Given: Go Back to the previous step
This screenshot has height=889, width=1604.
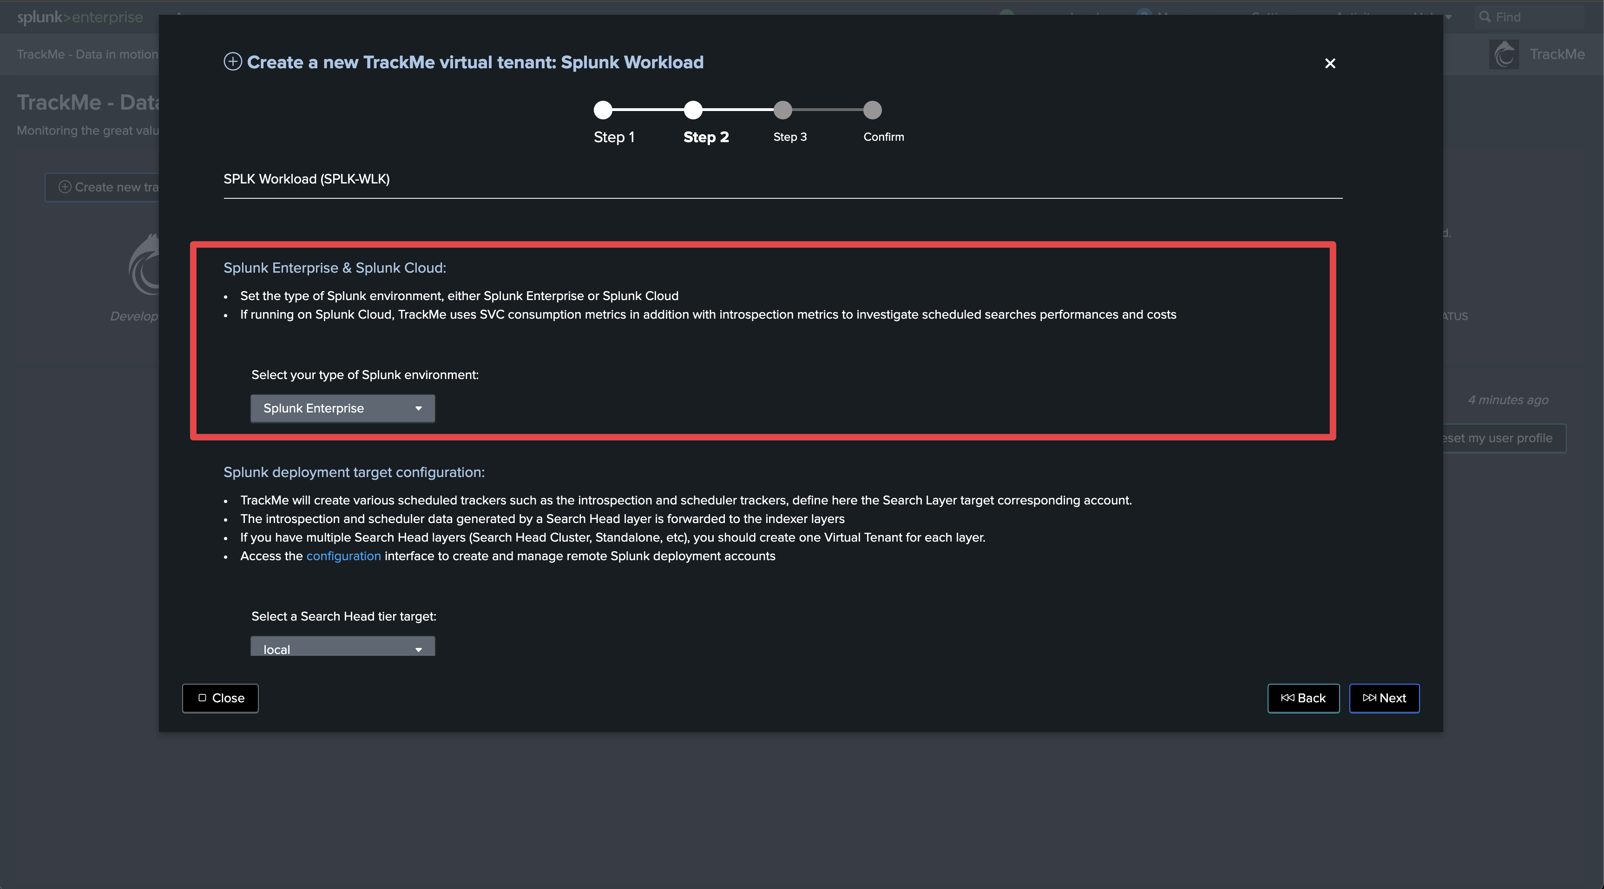Looking at the screenshot, I should click(1303, 698).
